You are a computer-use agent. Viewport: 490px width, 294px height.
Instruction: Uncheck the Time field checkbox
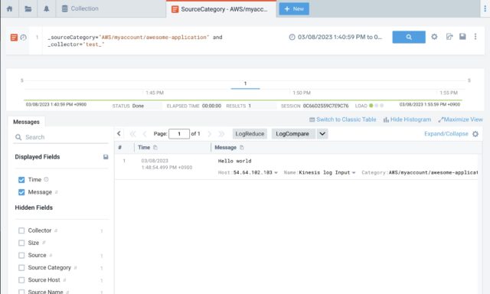[21, 180]
